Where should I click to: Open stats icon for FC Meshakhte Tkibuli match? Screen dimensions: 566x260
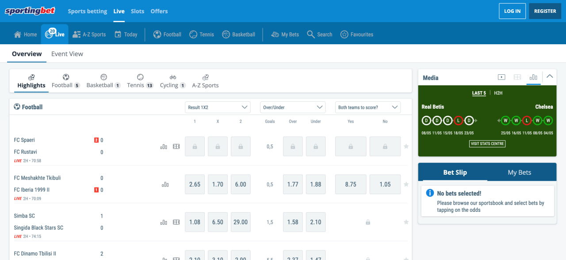[165, 184]
